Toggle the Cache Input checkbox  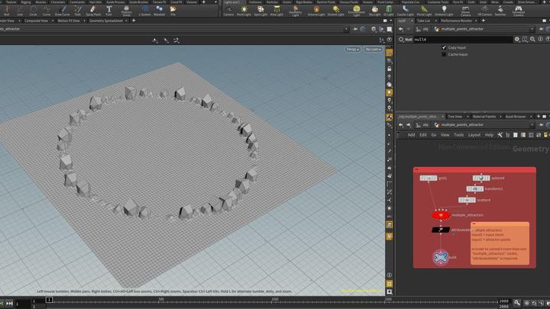click(x=444, y=54)
